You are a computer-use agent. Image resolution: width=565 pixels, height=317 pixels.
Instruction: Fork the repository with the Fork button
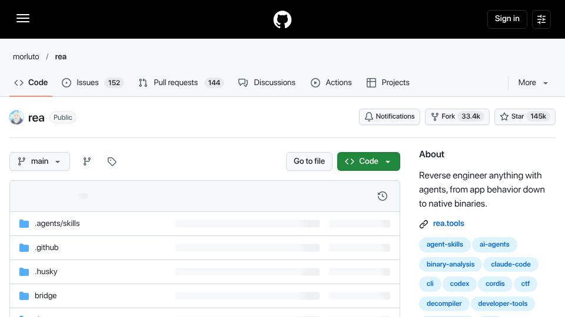pyautogui.click(x=457, y=117)
